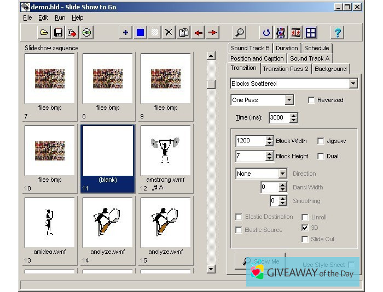
Task: Click the four-pane grid view icon
Action: point(311,33)
